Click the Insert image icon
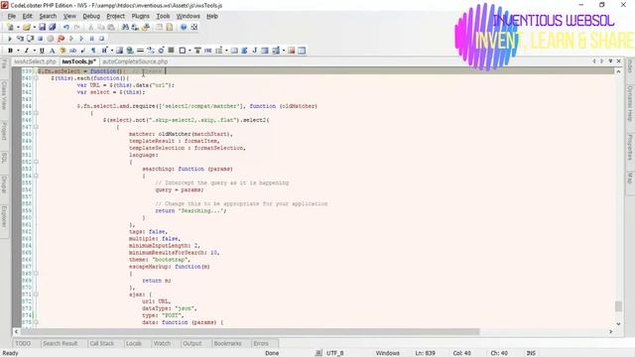 click(x=119, y=51)
